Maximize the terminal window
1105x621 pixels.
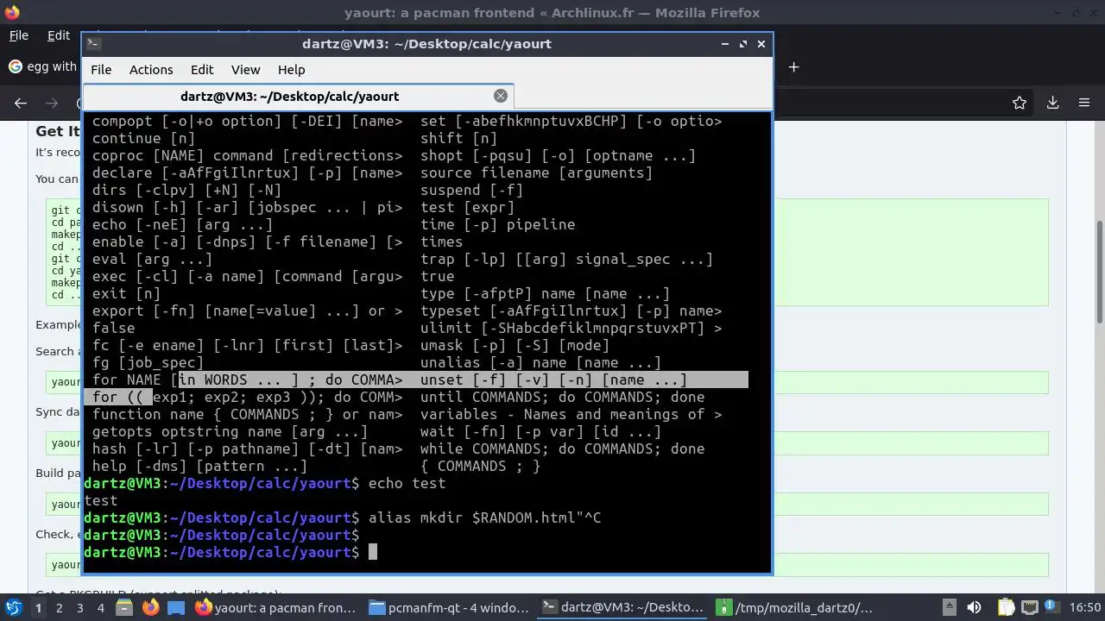[x=742, y=43]
